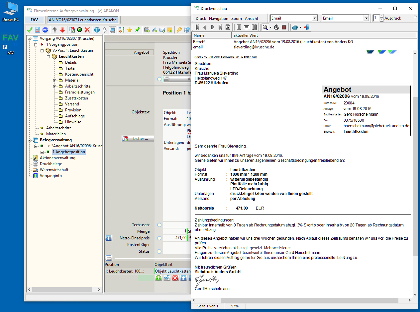Switch to the FAV tab
Screen dimensions: 420x312
click(34, 20)
